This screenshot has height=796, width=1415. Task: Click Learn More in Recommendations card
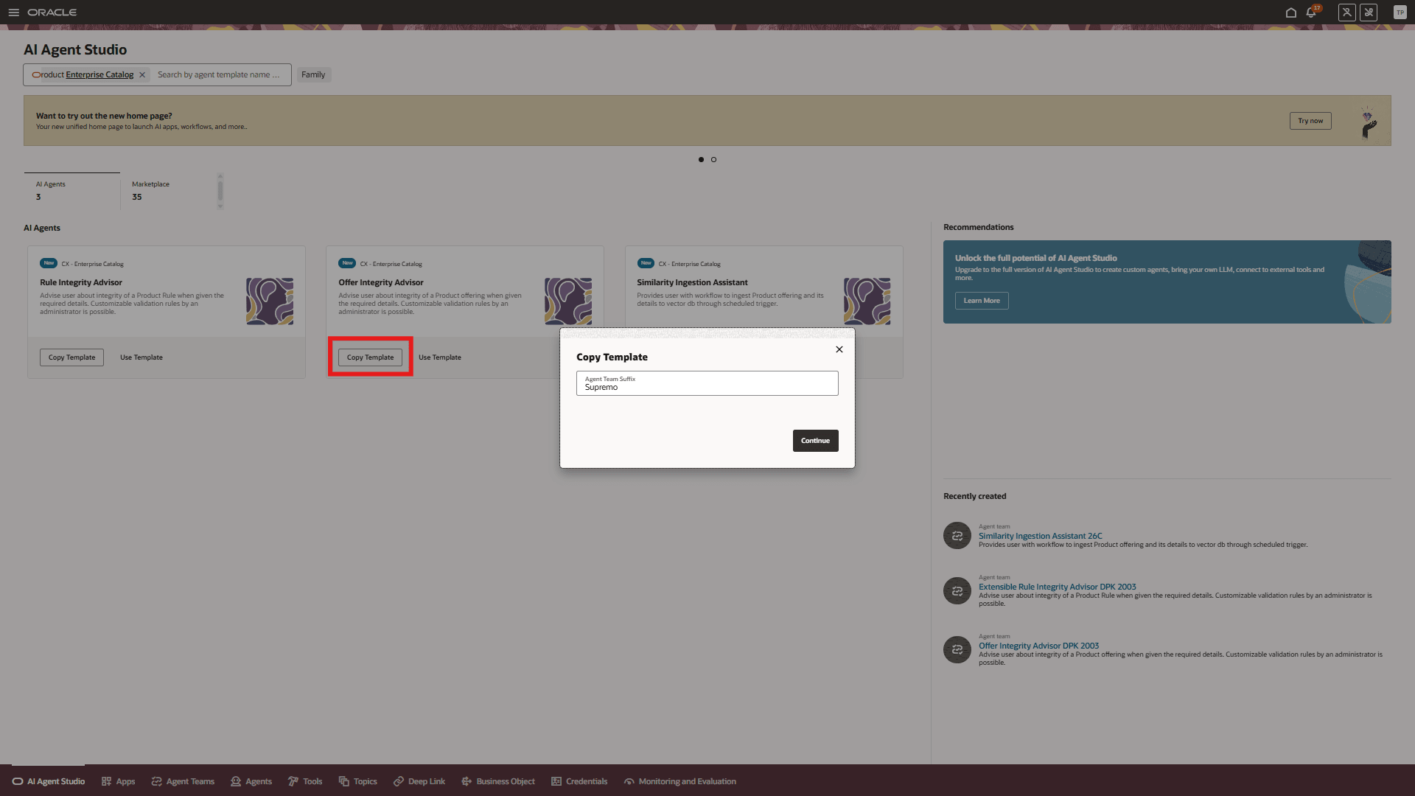click(x=982, y=301)
